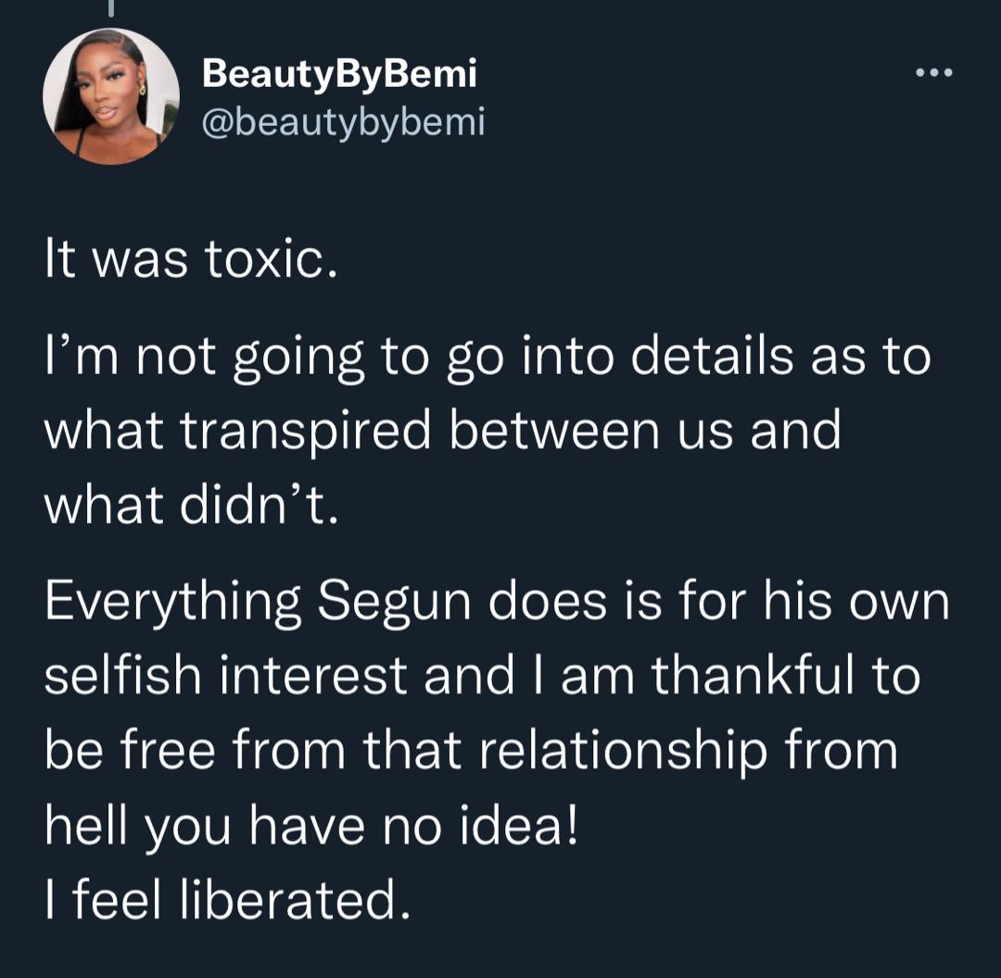Open the BeautyByBemi display name link
Screen dimensions: 1001x978
pyautogui.click(x=339, y=73)
